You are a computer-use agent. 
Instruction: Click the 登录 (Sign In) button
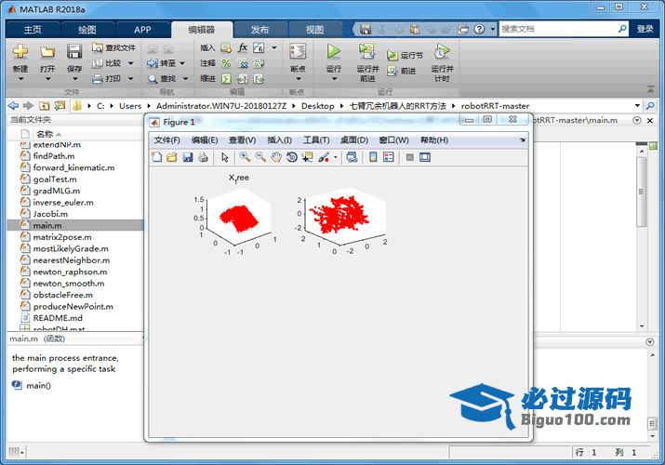645,29
